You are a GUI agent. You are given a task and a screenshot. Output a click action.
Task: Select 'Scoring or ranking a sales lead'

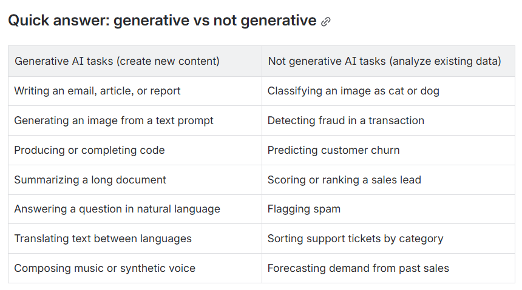pyautogui.click(x=344, y=180)
